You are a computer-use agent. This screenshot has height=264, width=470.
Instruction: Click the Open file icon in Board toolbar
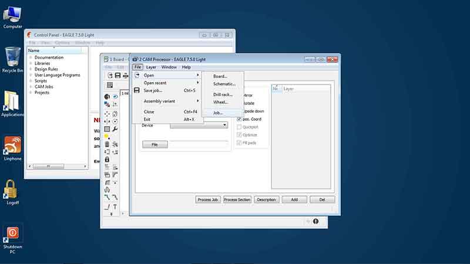point(110,76)
